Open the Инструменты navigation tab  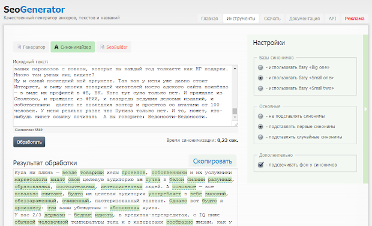pyautogui.click(x=241, y=19)
